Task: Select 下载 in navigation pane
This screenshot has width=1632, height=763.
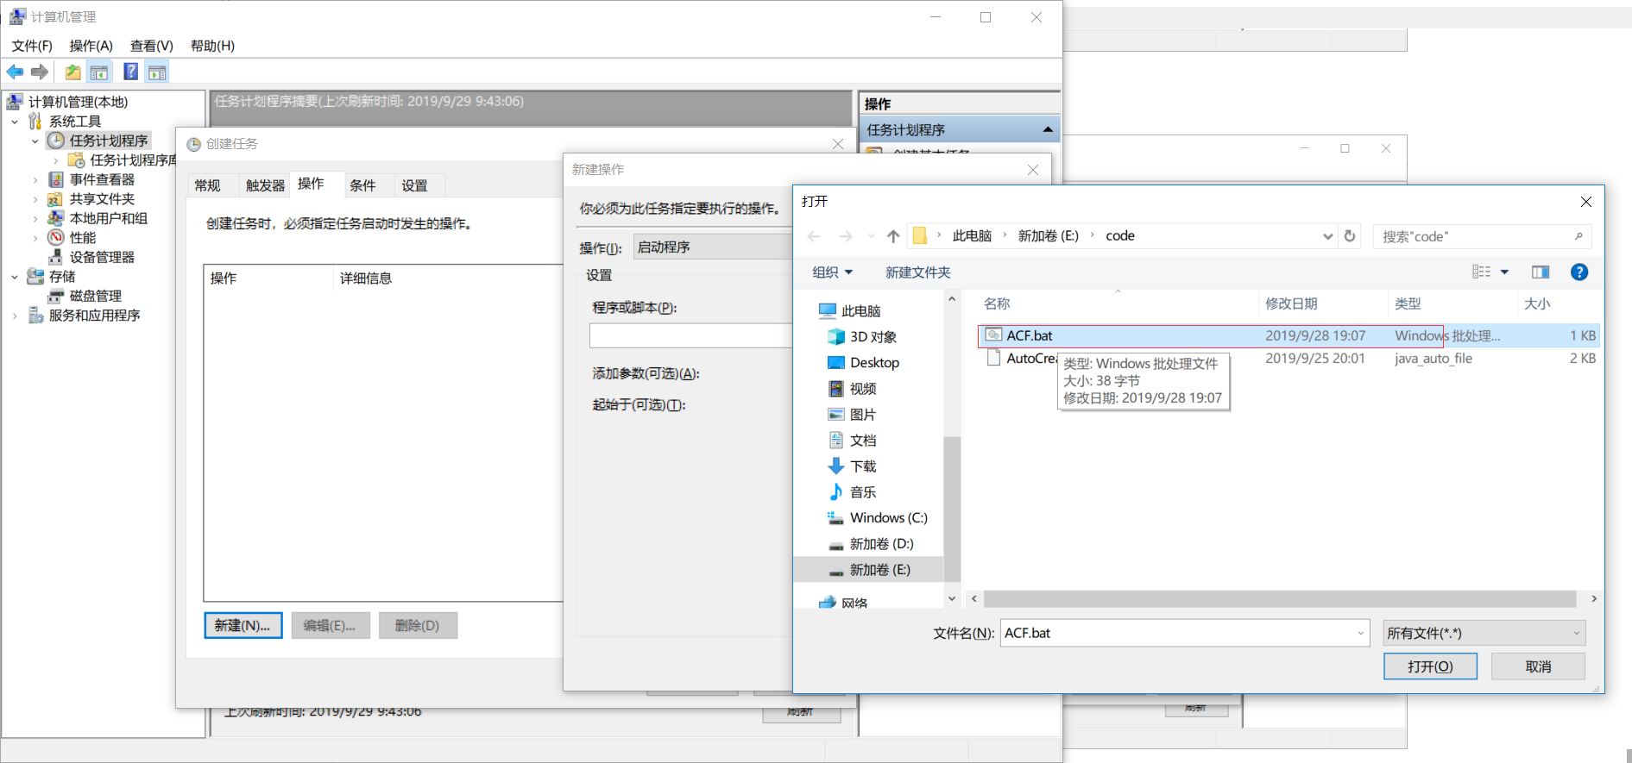Action: [x=862, y=466]
